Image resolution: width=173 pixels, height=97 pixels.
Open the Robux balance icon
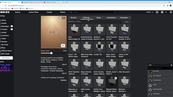point(162,12)
